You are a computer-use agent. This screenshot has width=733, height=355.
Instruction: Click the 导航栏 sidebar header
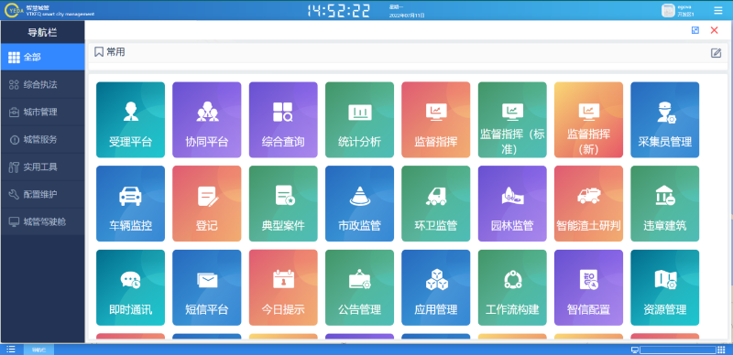tap(42, 32)
